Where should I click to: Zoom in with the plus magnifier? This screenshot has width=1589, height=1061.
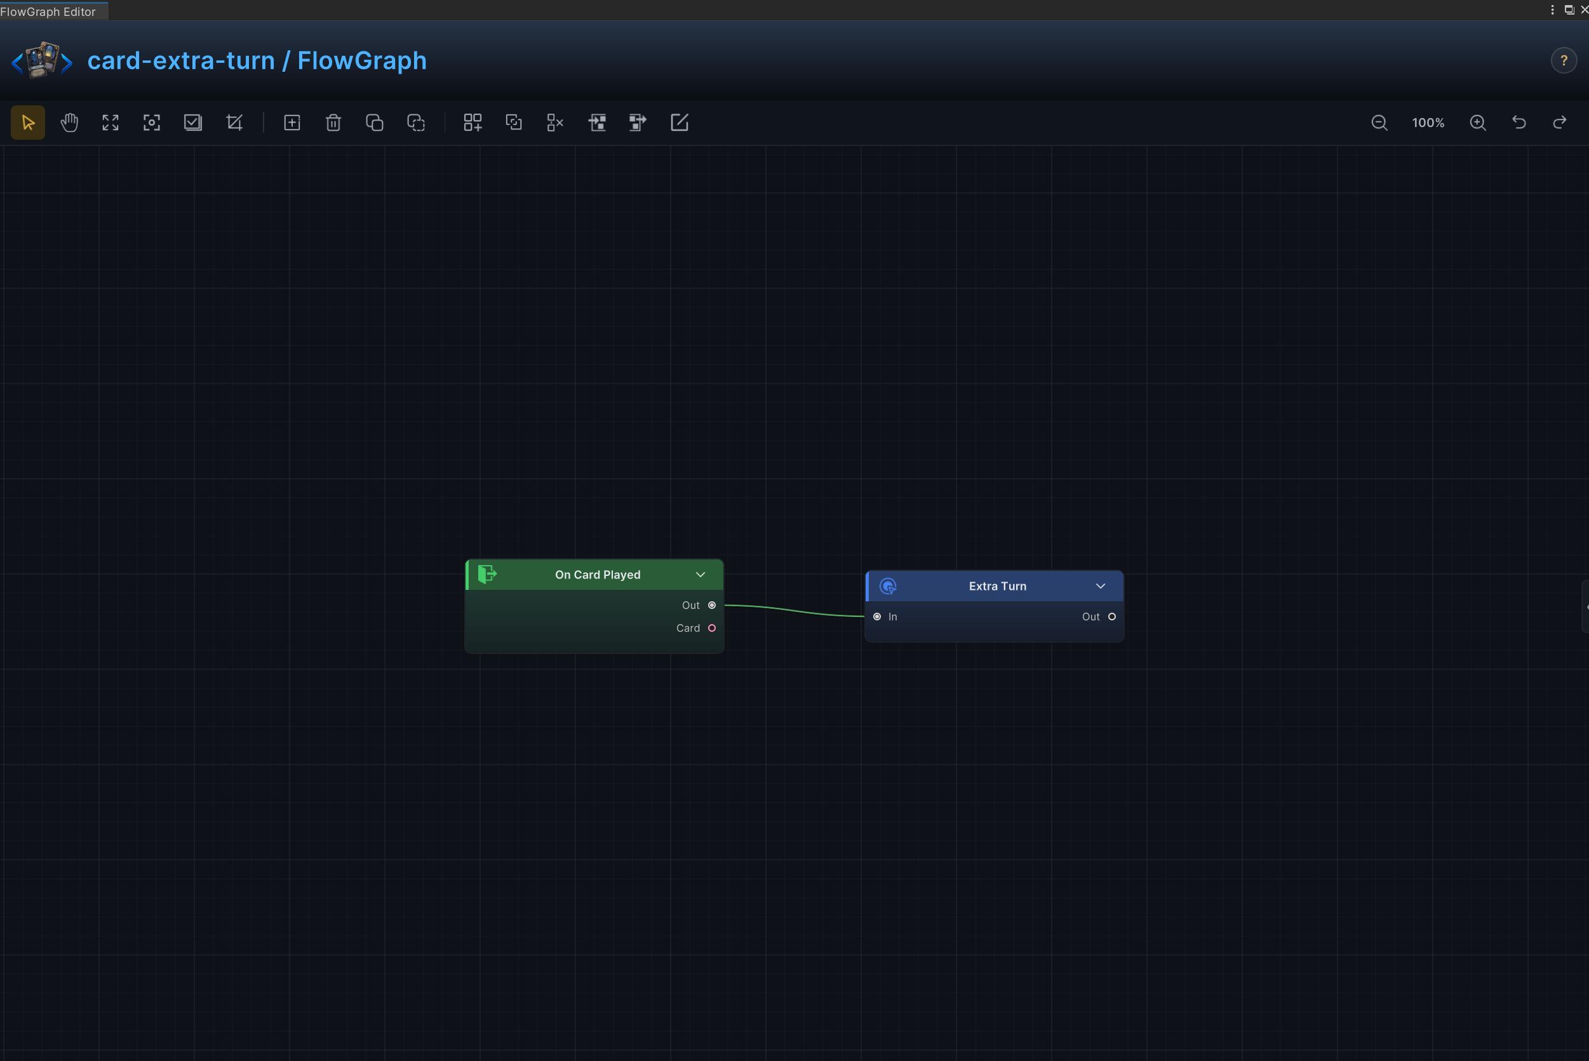point(1478,123)
